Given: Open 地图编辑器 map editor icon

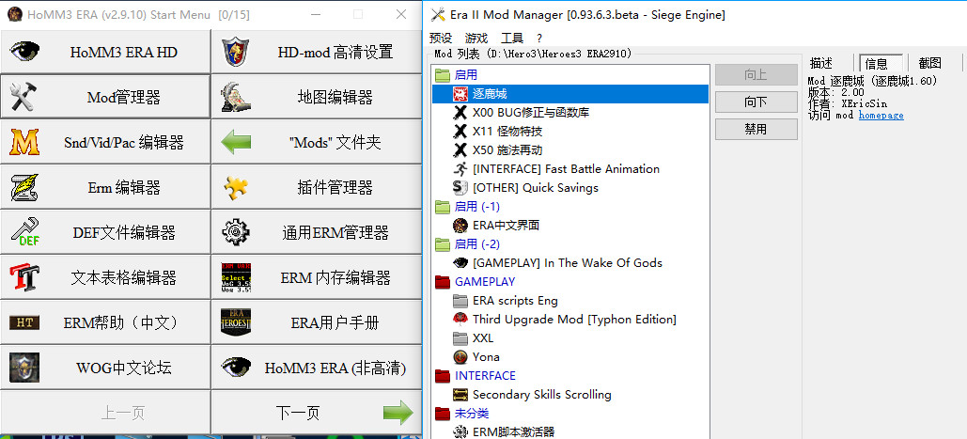Looking at the screenshot, I should click(235, 97).
